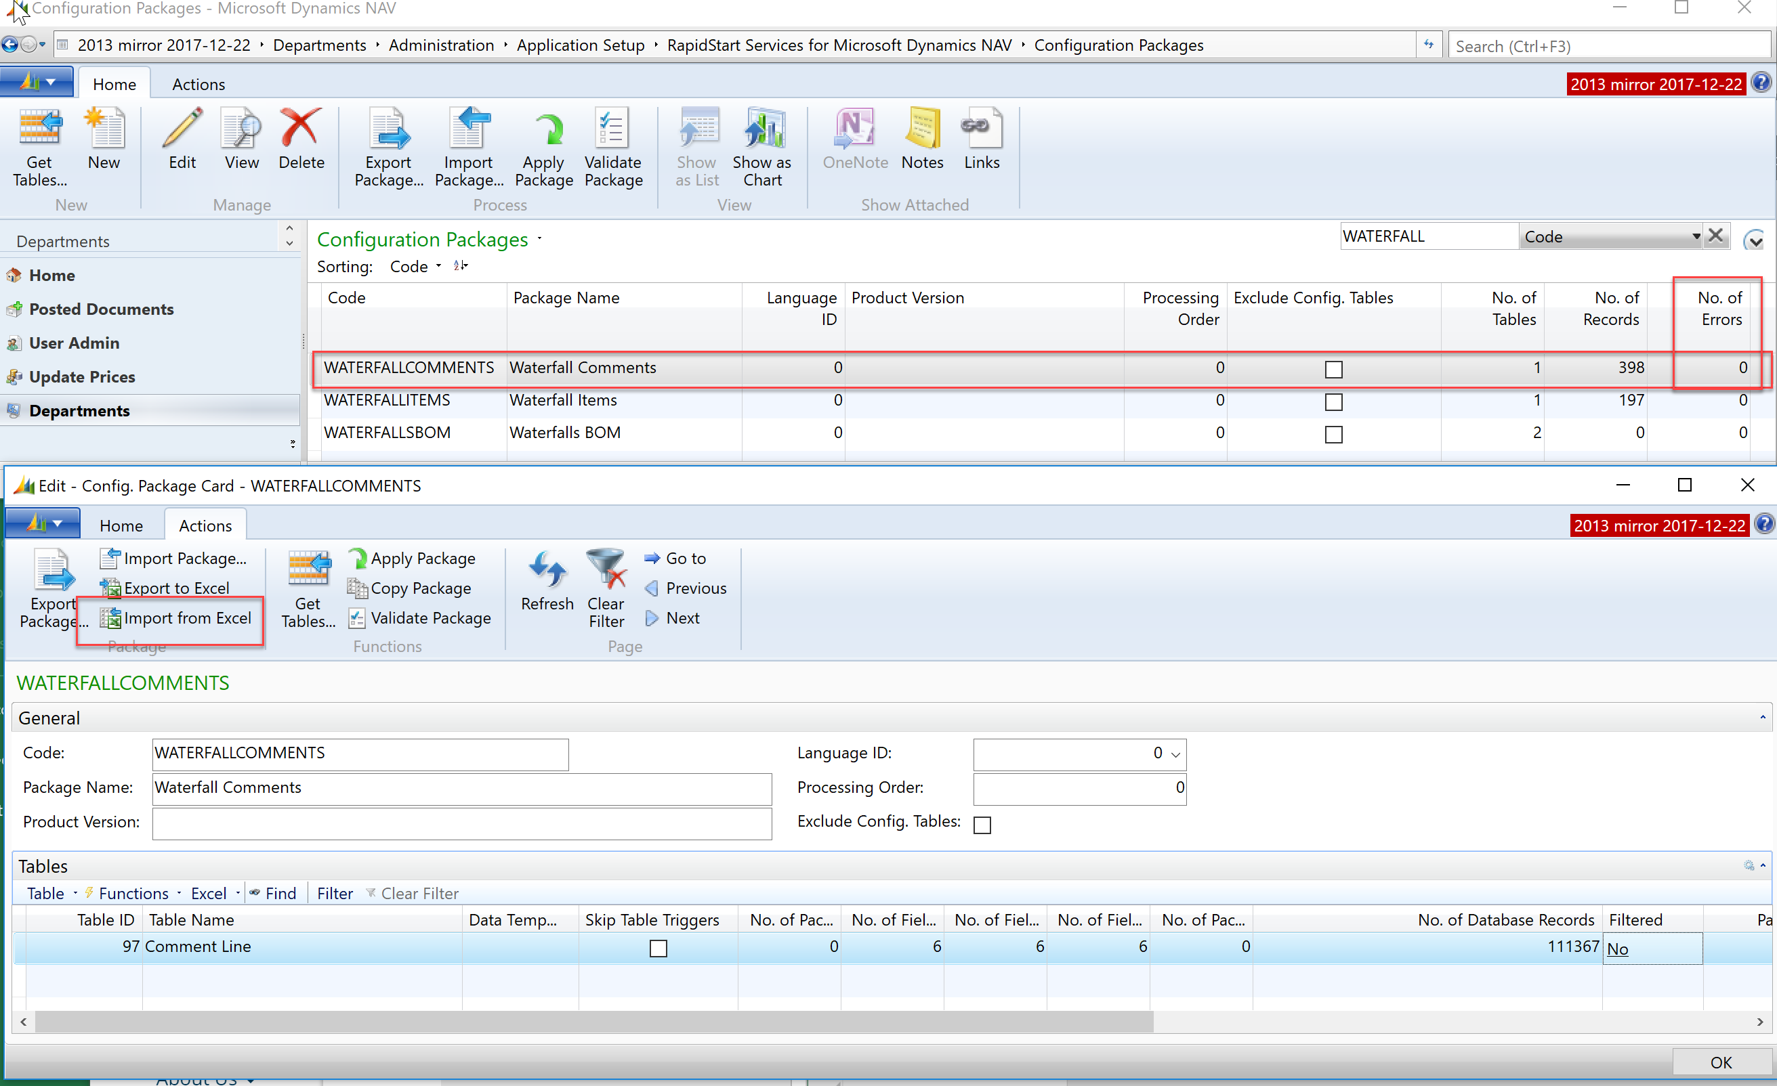This screenshot has width=1777, height=1086.
Task: Clear the WATERFALL filter with X button
Action: [x=1717, y=236]
